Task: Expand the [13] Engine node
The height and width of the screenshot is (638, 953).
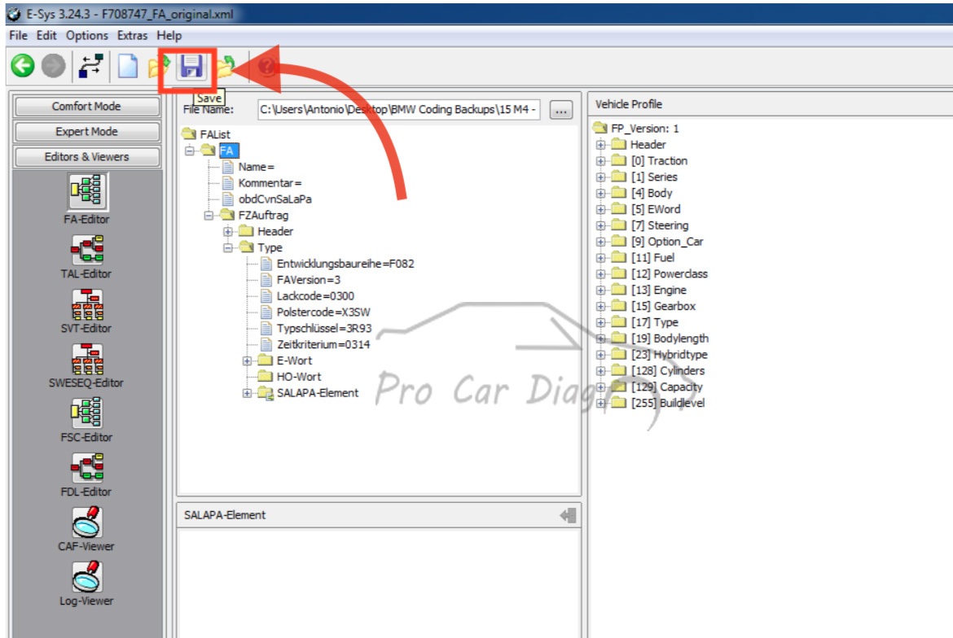Action: click(x=600, y=291)
